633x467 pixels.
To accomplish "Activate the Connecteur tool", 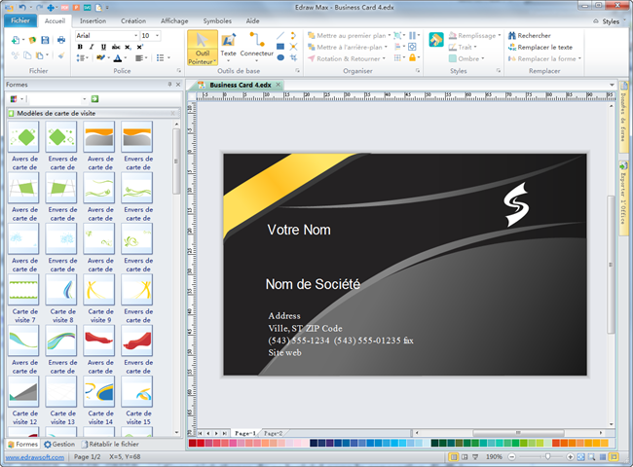I will pyautogui.click(x=257, y=46).
